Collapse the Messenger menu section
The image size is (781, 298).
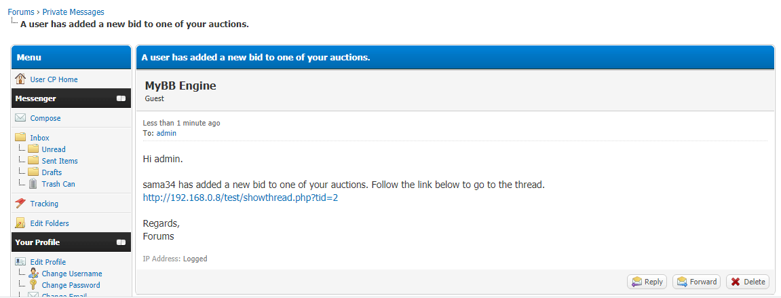click(121, 98)
